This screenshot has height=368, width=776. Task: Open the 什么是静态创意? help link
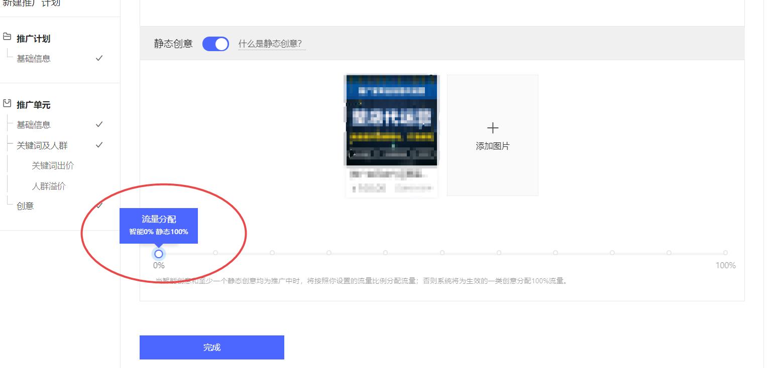[x=272, y=44]
